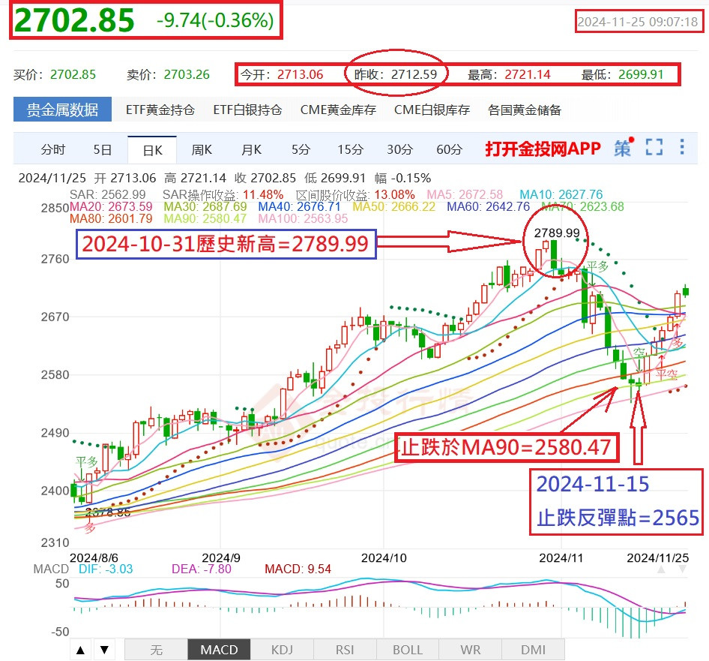Click the MA10: 2627.76 legend
709x661 pixels.
coord(561,194)
